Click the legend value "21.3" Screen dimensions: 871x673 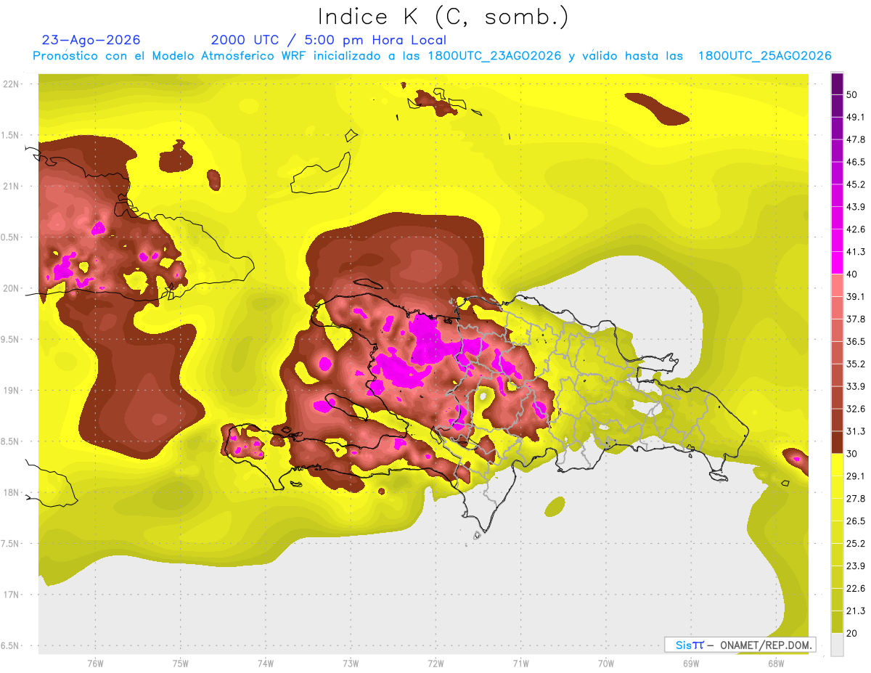(x=856, y=611)
